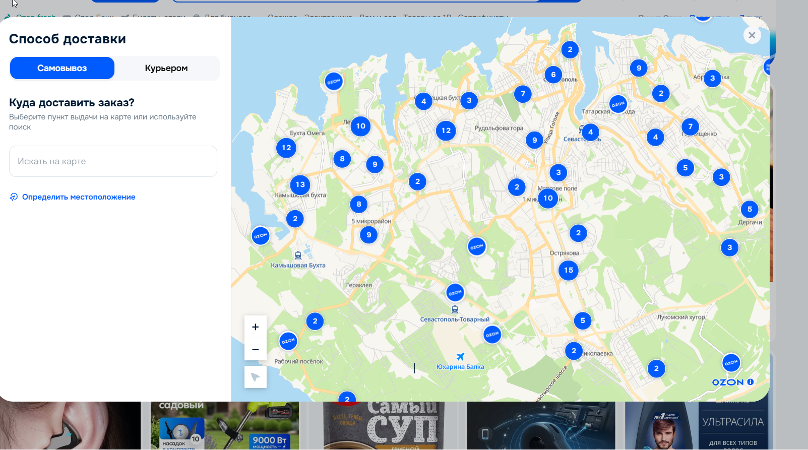Open the 13-point cluster at Камышовая бухта
This screenshot has height=450, width=808.
(x=300, y=184)
